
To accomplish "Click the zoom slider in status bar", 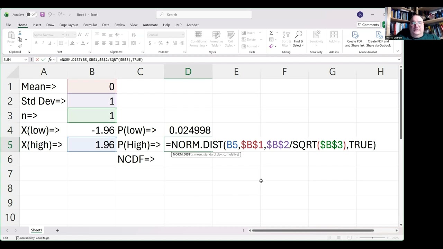I will [373, 238].
